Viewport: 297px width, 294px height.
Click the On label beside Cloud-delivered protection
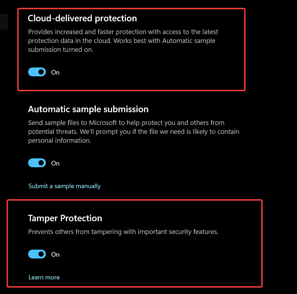tap(55, 72)
